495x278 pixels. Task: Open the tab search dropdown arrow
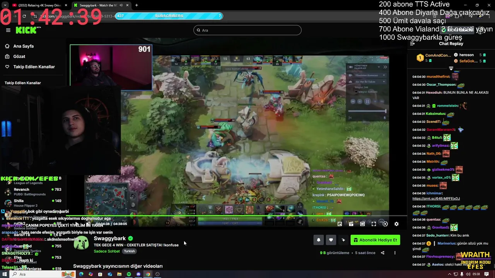[5, 5]
